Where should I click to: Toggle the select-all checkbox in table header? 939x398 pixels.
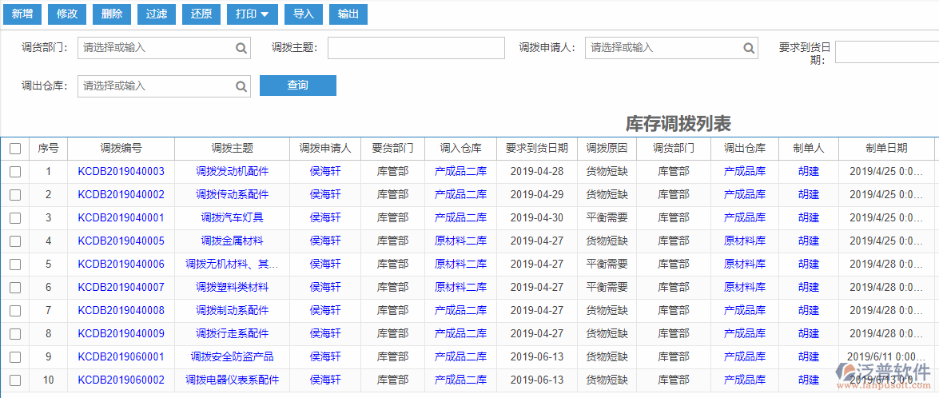pyautogui.click(x=15, y=149)
